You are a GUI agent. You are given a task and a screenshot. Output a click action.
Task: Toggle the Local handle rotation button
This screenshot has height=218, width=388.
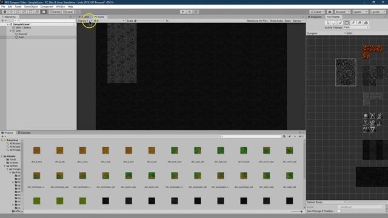[x=68, y=12]
